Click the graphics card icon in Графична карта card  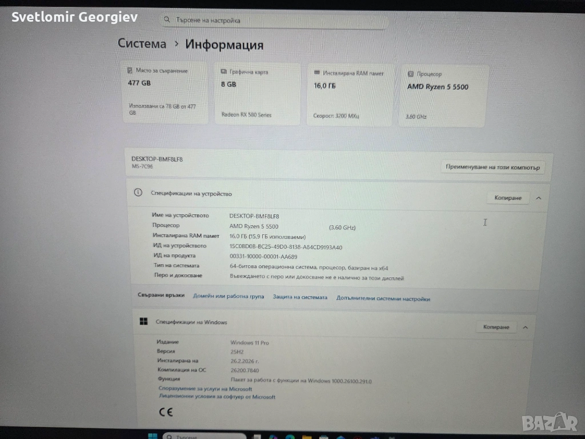[224, 71]
